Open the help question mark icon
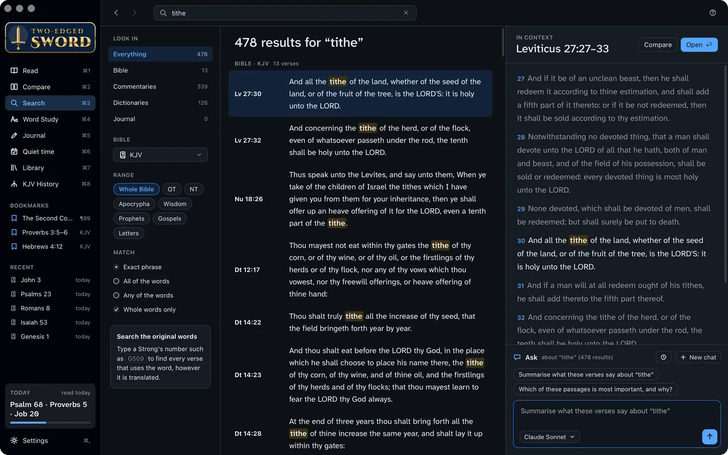 712,13
